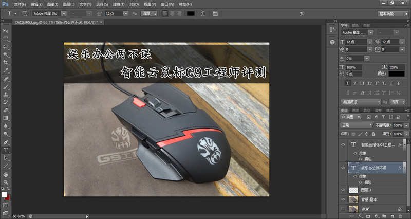Open the history panel icon in dock

[332, 30]
